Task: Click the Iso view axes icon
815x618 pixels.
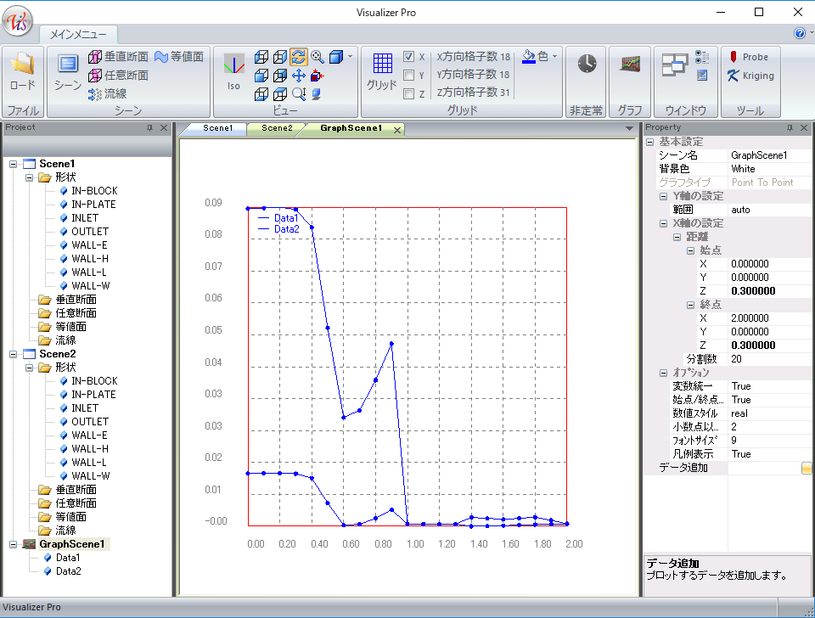Action: 233,65
